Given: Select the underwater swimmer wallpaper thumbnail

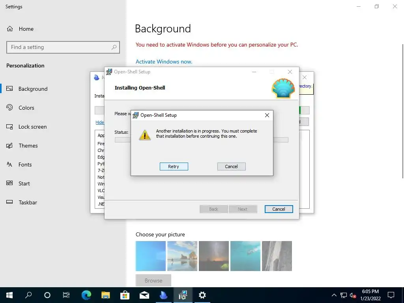Looking at the screenshot, I should click(245, 256).
